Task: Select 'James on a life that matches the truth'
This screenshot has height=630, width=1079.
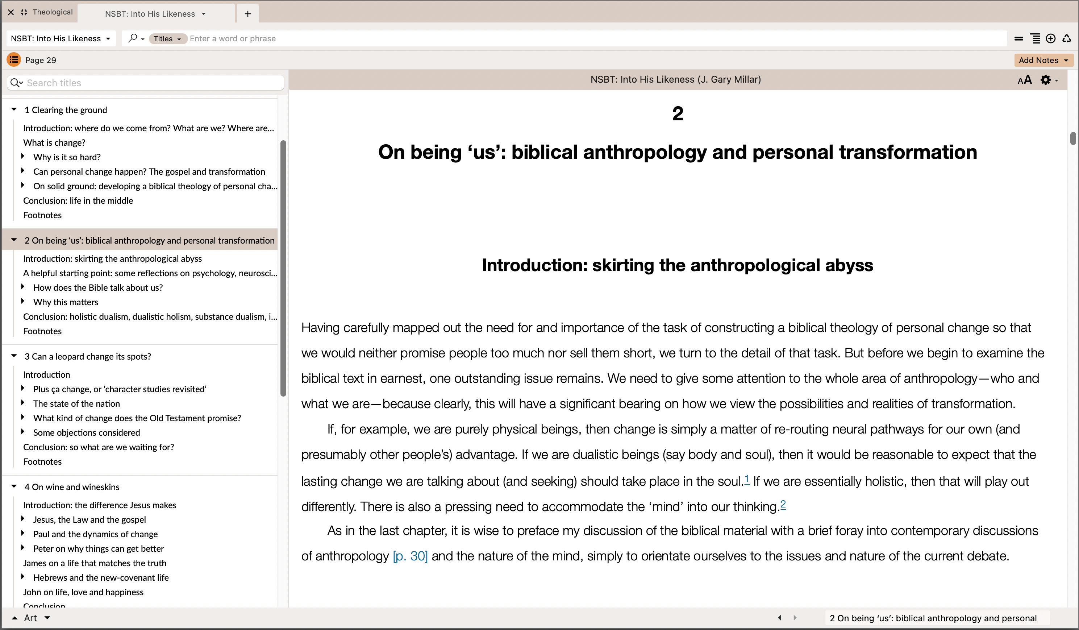Action: pyautogui.click(x=95, y=563)
